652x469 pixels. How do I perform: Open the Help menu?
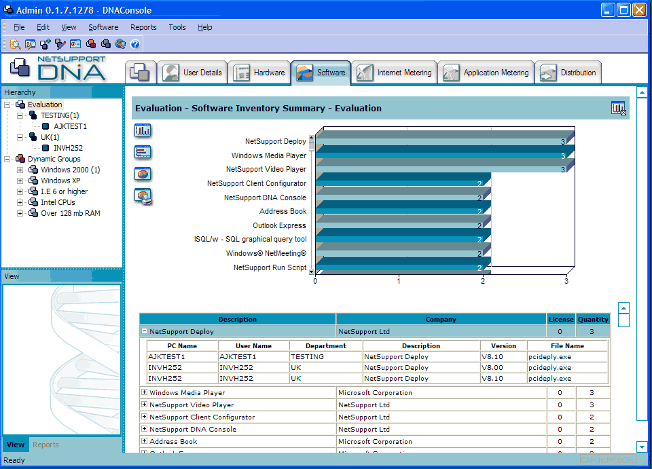205,27
